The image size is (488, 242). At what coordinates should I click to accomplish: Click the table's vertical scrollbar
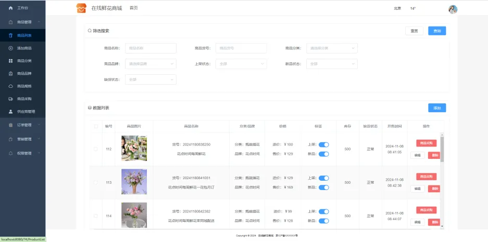pyautogui.click(x=442, y=151)
